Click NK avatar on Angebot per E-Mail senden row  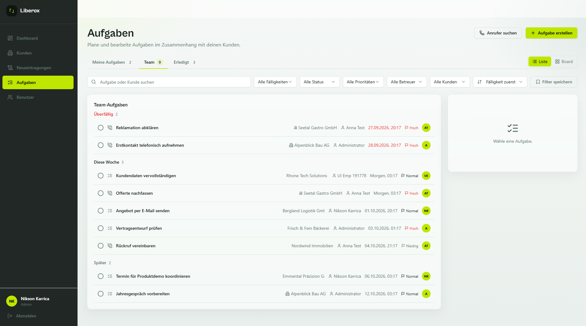426,211
